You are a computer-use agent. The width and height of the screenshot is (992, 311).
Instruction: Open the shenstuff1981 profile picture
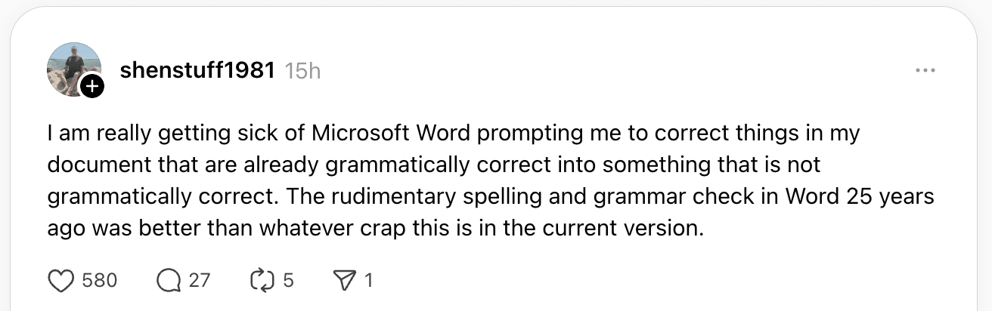click(x=74, y=69)
